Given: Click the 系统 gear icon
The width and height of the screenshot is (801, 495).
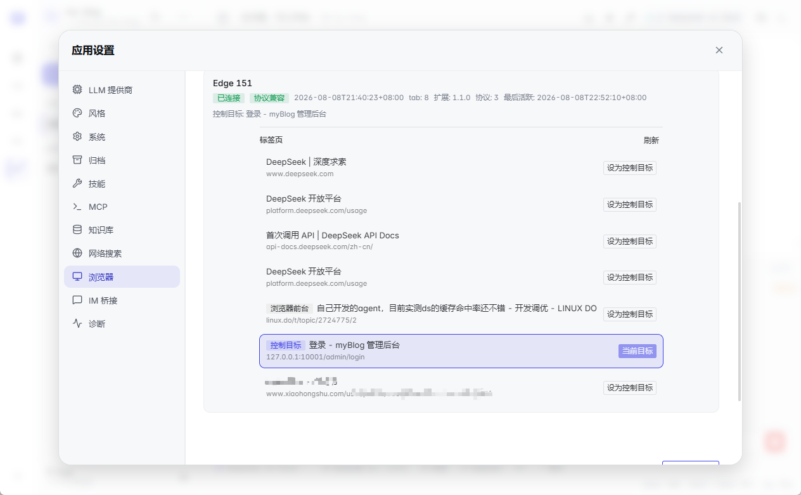Looking at the screenshot, I should click(x=77, y=137).
